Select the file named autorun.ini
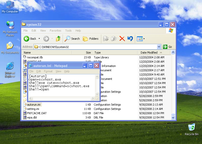Screen dimensions: 202x144 [x=34, y=105]
